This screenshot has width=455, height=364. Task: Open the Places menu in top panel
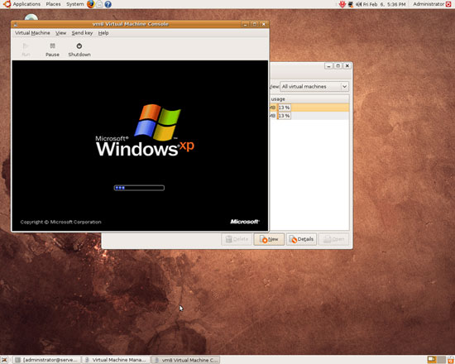[53, 4]
